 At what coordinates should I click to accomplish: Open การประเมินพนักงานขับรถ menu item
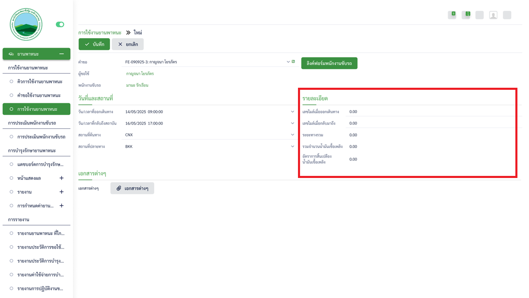click(x=41, y=137)
